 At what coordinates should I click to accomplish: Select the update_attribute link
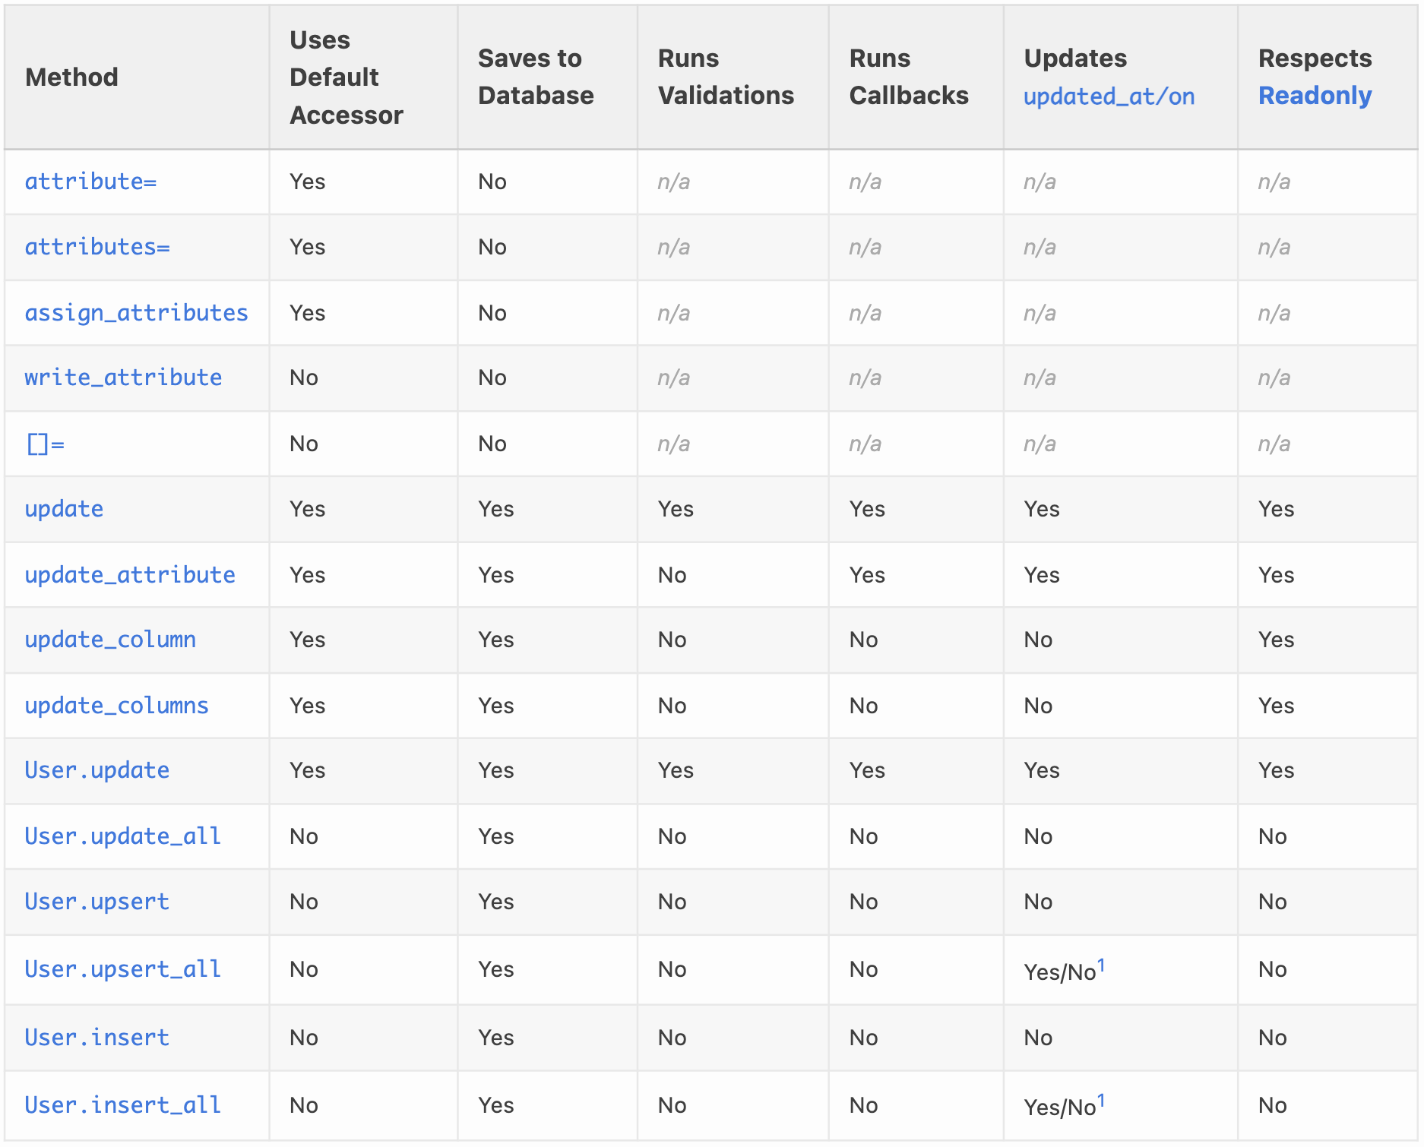130,575
